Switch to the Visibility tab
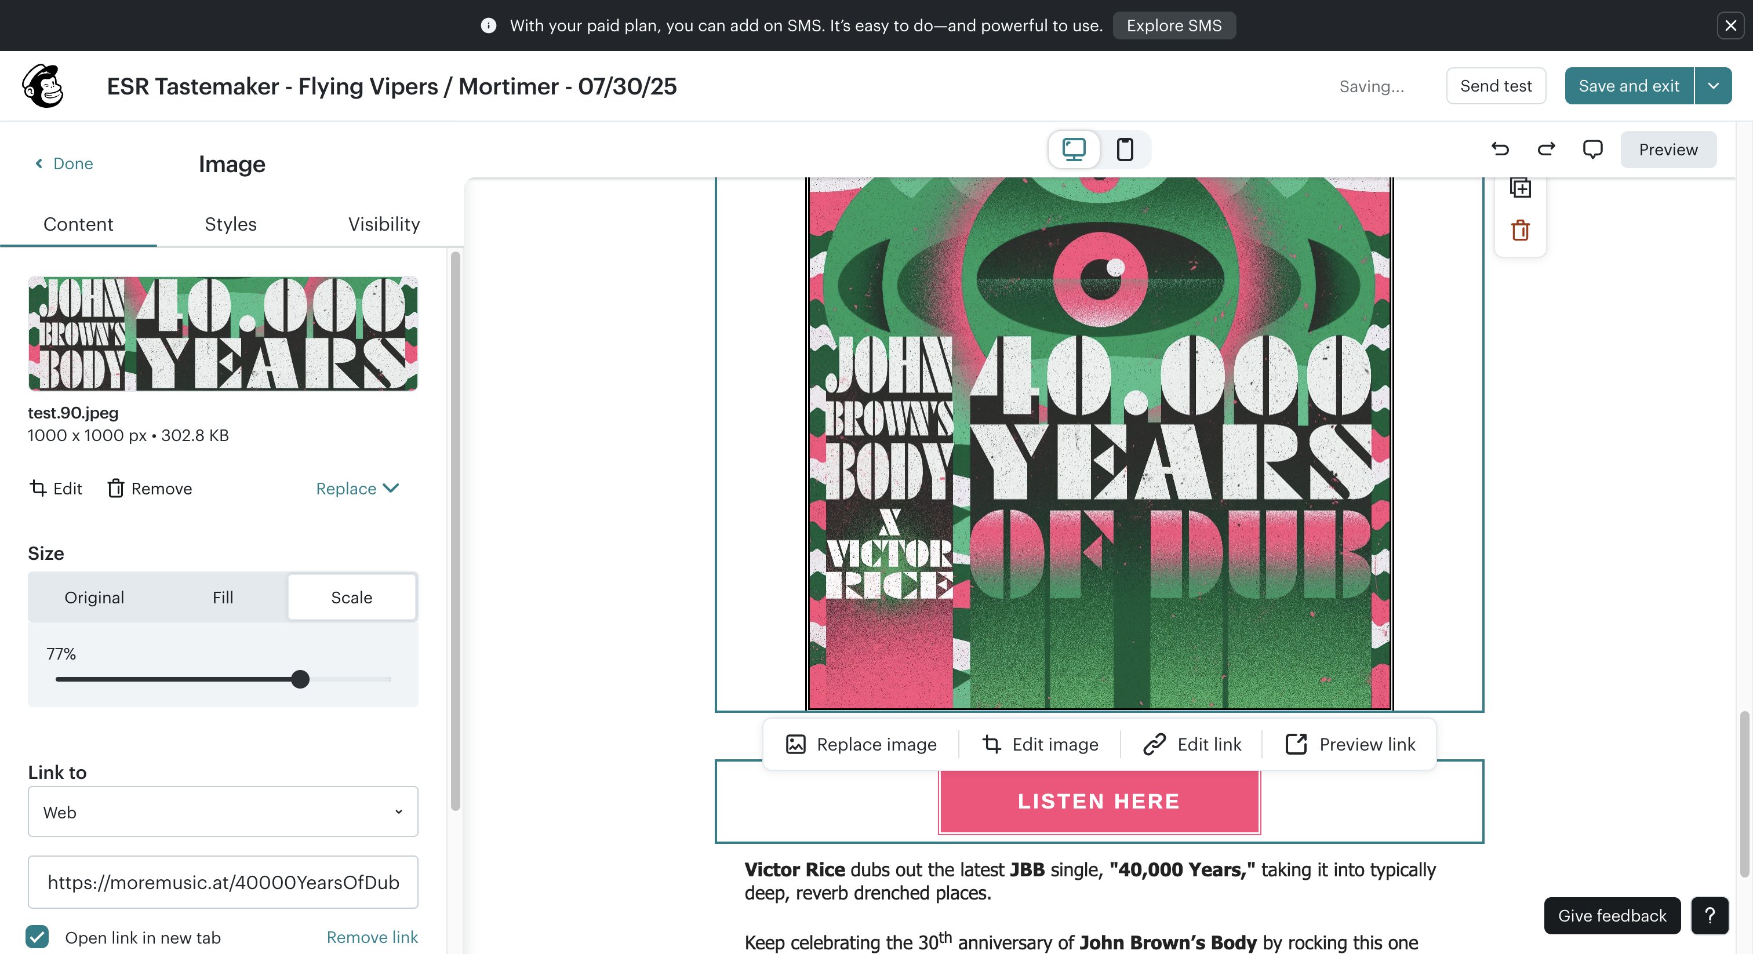The image size is (1753, 954). [384, 224]
